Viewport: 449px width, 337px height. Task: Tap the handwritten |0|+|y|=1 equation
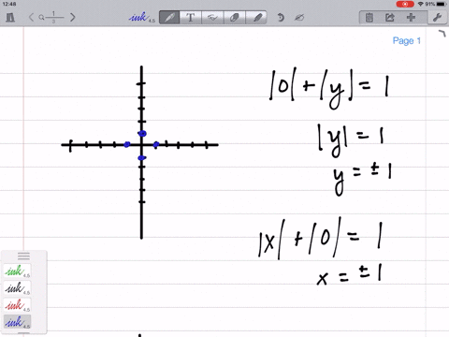point(329,89)
